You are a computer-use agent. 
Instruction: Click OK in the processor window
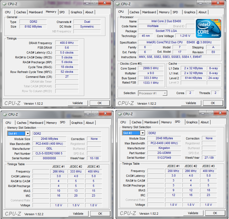pyautogui.click(x=213, y=103)
